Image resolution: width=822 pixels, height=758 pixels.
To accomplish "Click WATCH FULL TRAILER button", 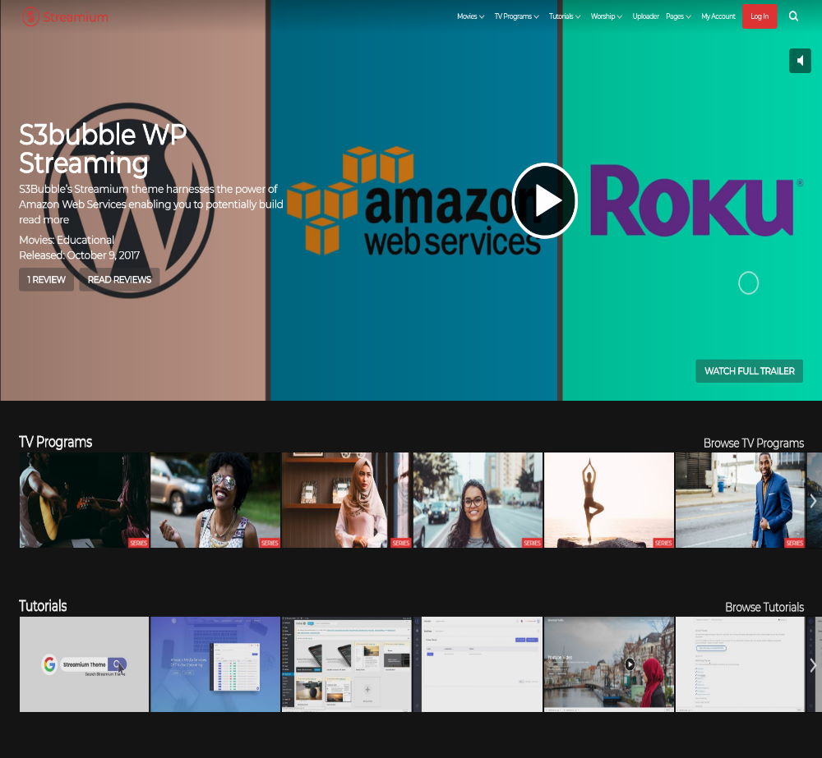I will point(749,371).
